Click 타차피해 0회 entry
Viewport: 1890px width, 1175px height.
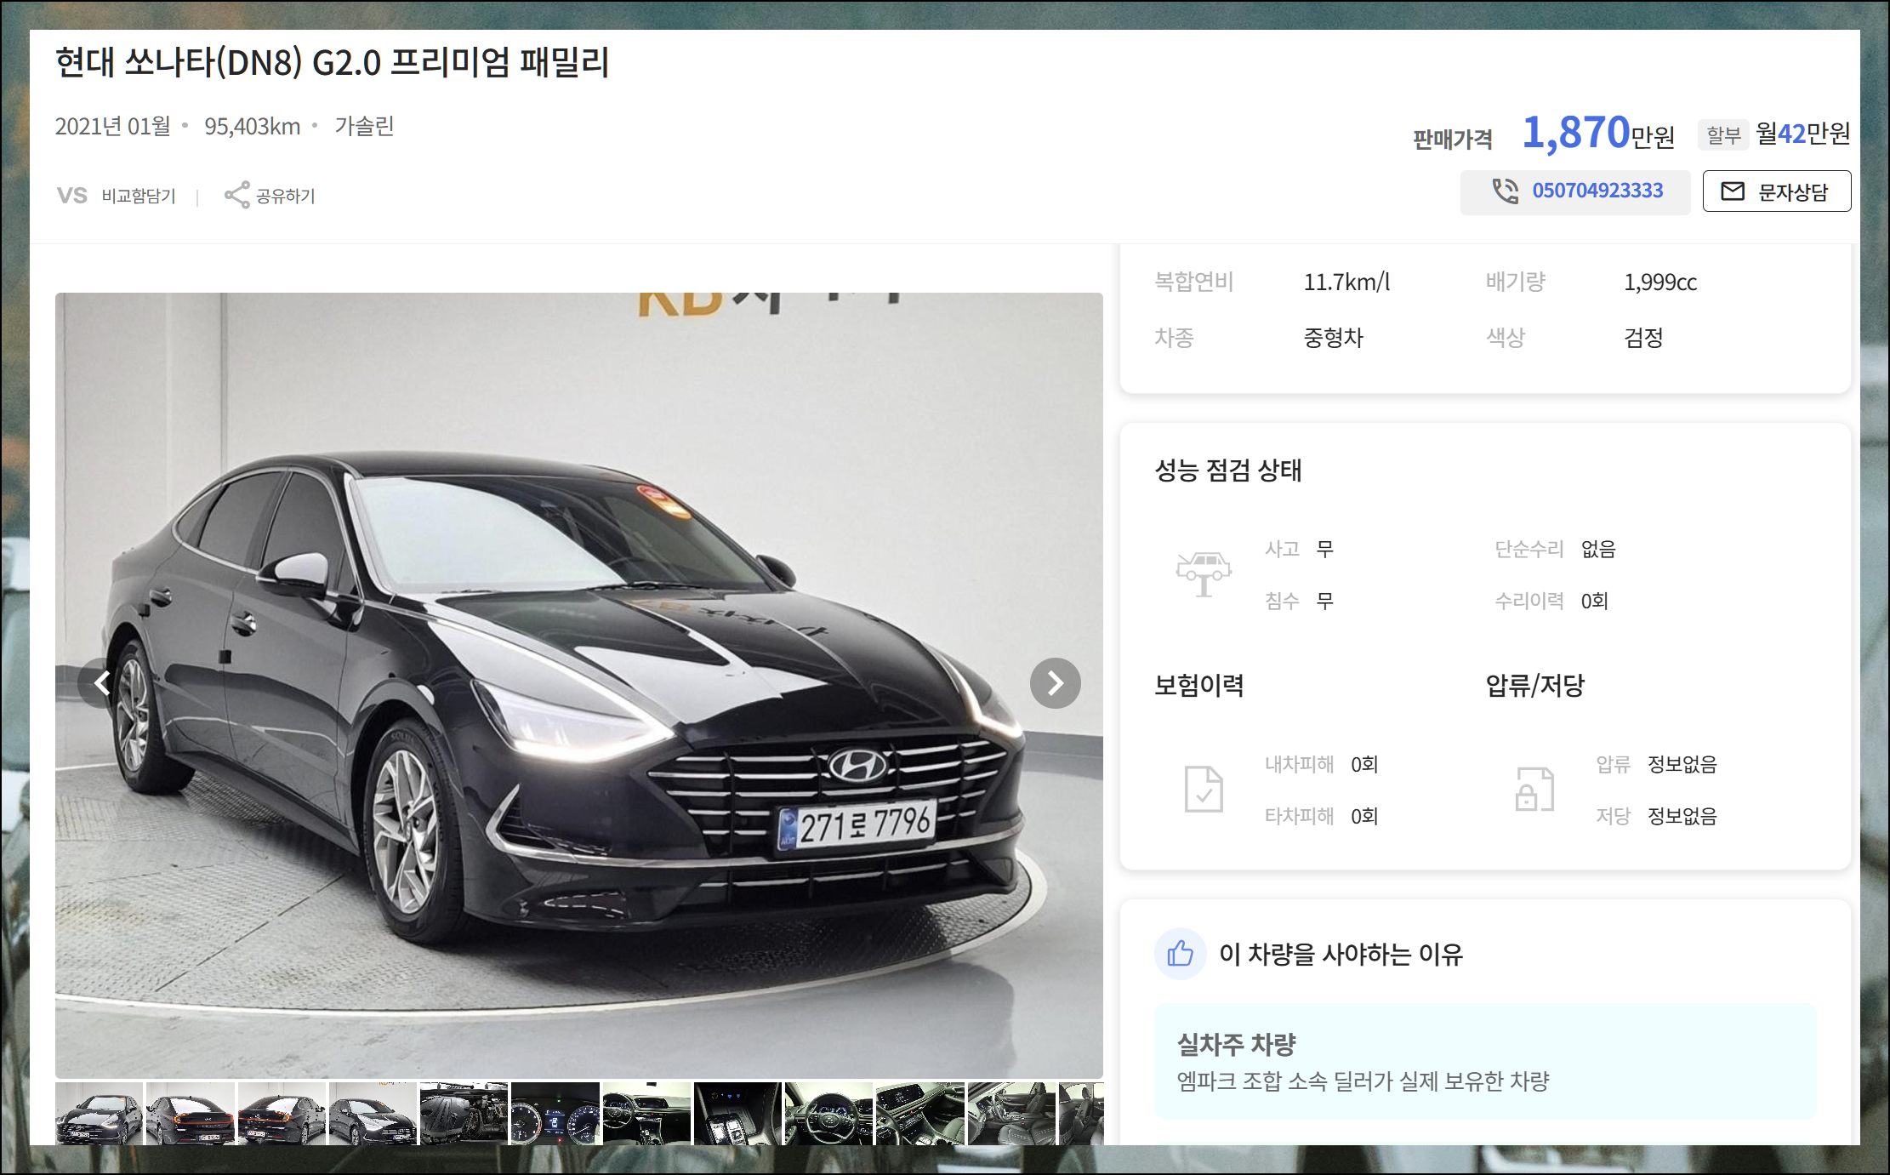[x=1321, y=817]
